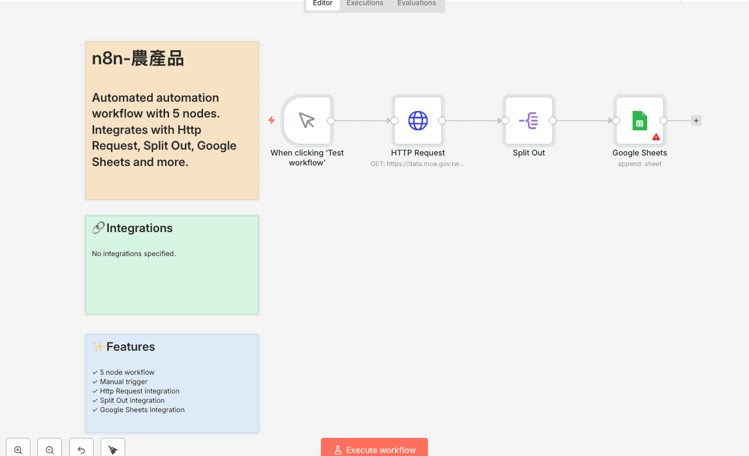Image resolution: width=749 pixels, height=456 pixels.
Task: Zoom in on the workflow canvas
Action: [x=18, y=450]
